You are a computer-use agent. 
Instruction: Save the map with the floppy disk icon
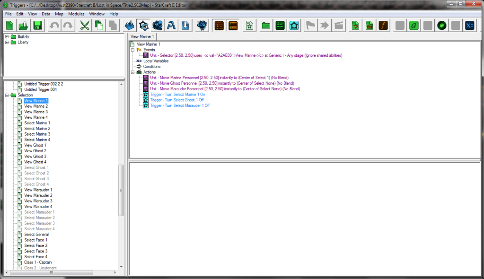click(37, 26)
